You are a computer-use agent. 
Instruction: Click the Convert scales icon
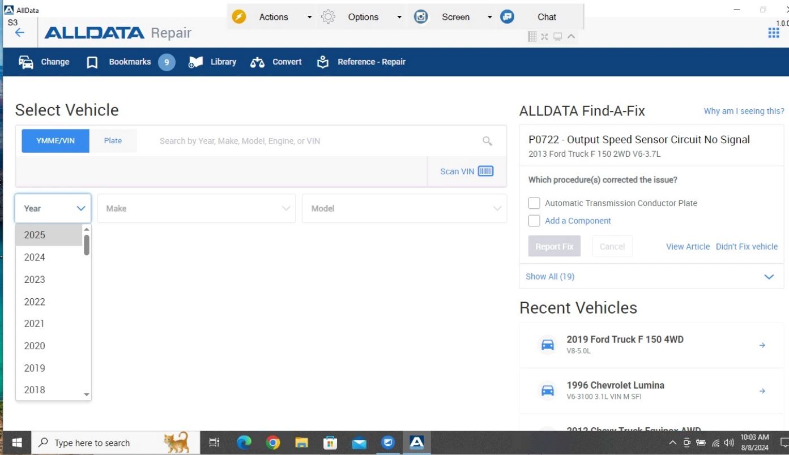point(257,62)
